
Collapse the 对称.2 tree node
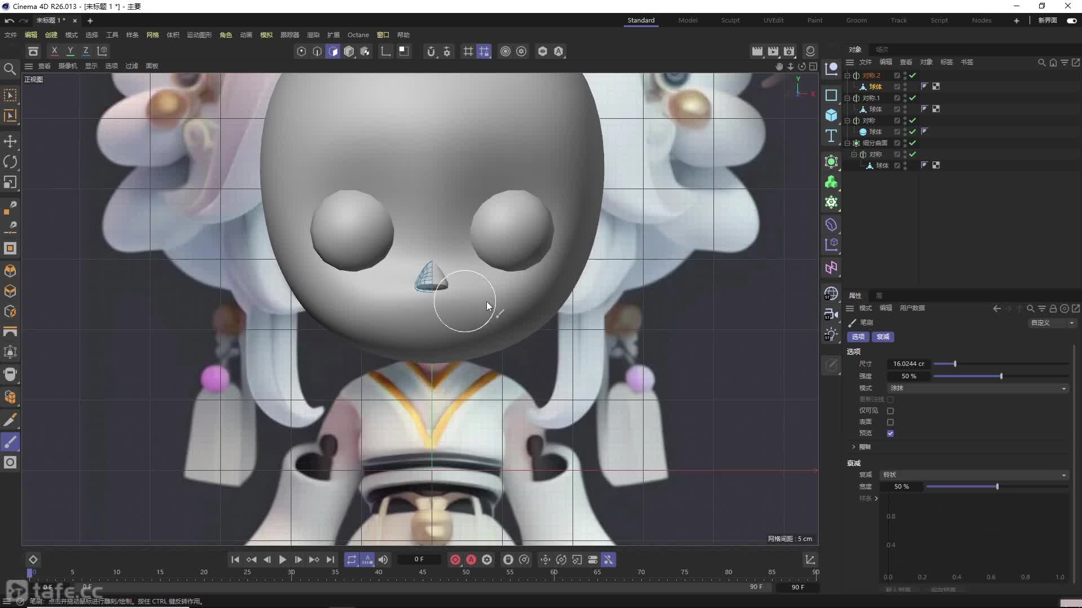[847, 75]
